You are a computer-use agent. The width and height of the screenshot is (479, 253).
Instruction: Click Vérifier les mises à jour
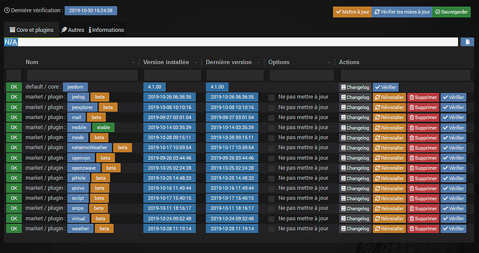[402, 12]
